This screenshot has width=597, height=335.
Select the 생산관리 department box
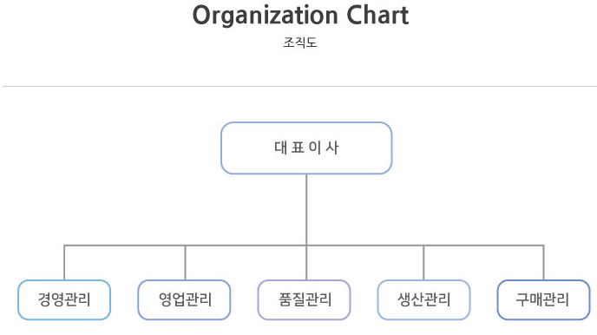(423, 299)
